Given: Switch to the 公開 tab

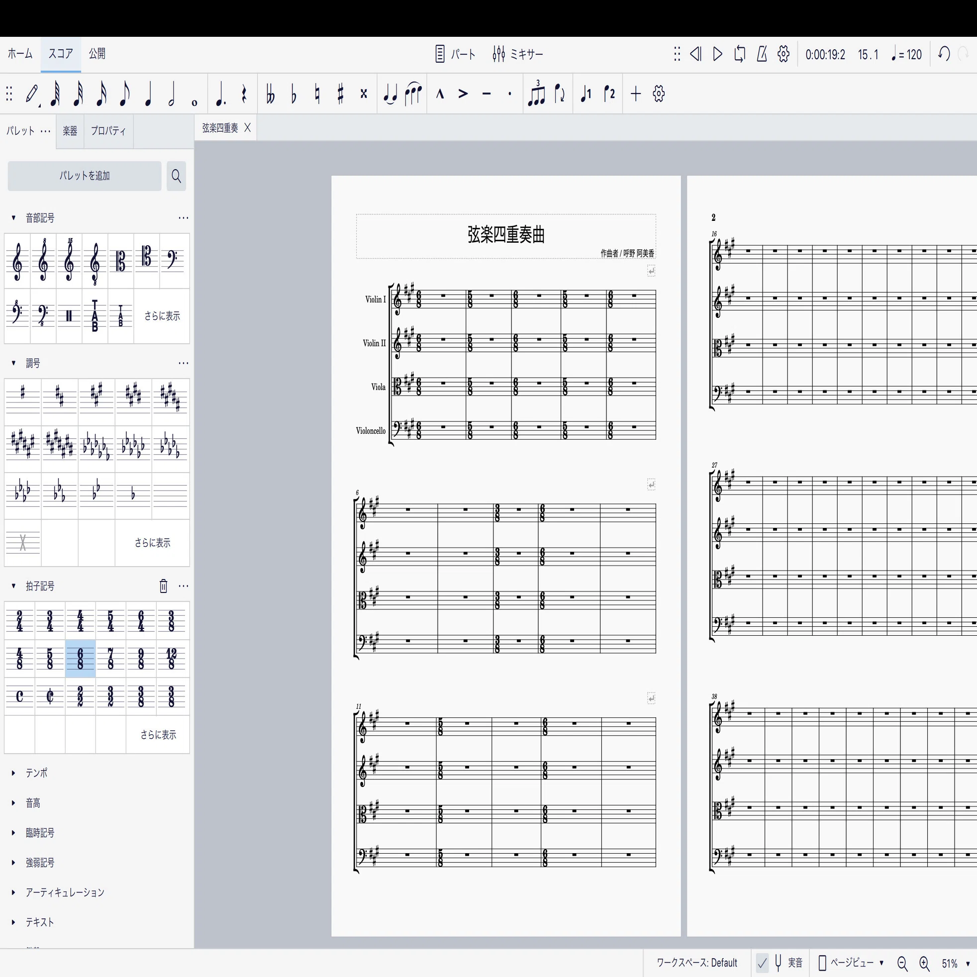Looking at the screenshot, I should (x=97, y=54).
